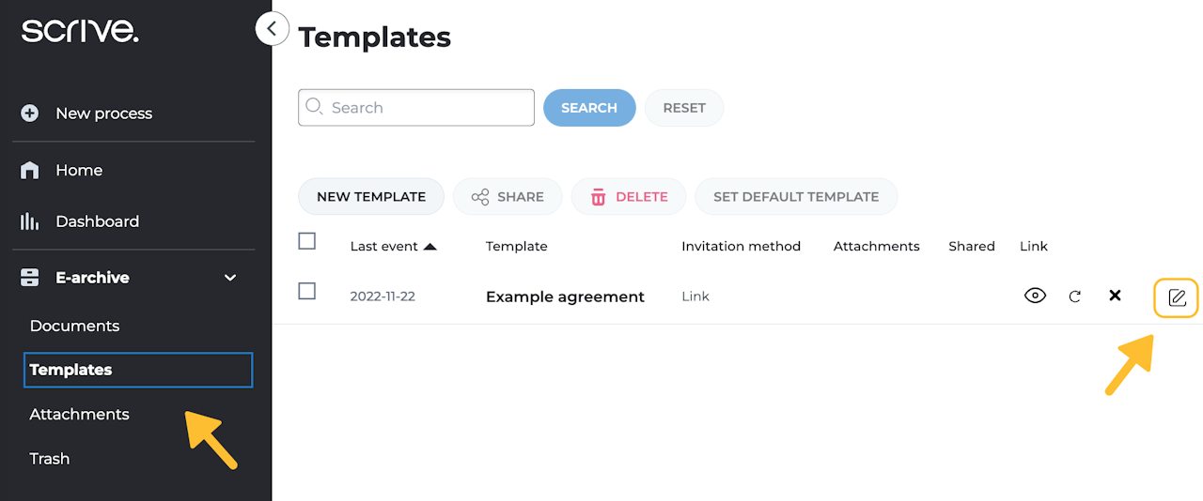Image resolution: width=1203 pixels, height=501 pixels.
Task: Sort by Last event column arrow
Action: click(430, 247)
